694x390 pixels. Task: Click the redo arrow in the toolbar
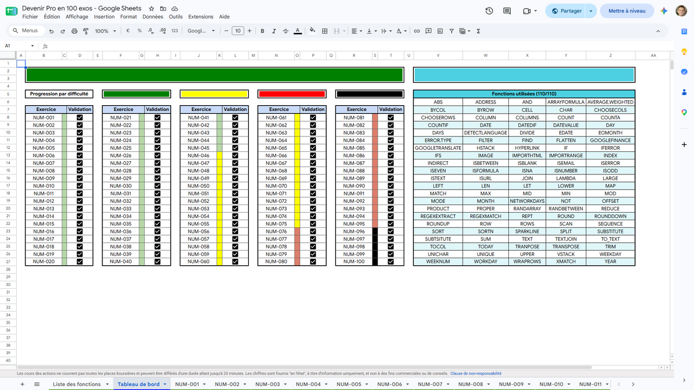pos(63,31)
